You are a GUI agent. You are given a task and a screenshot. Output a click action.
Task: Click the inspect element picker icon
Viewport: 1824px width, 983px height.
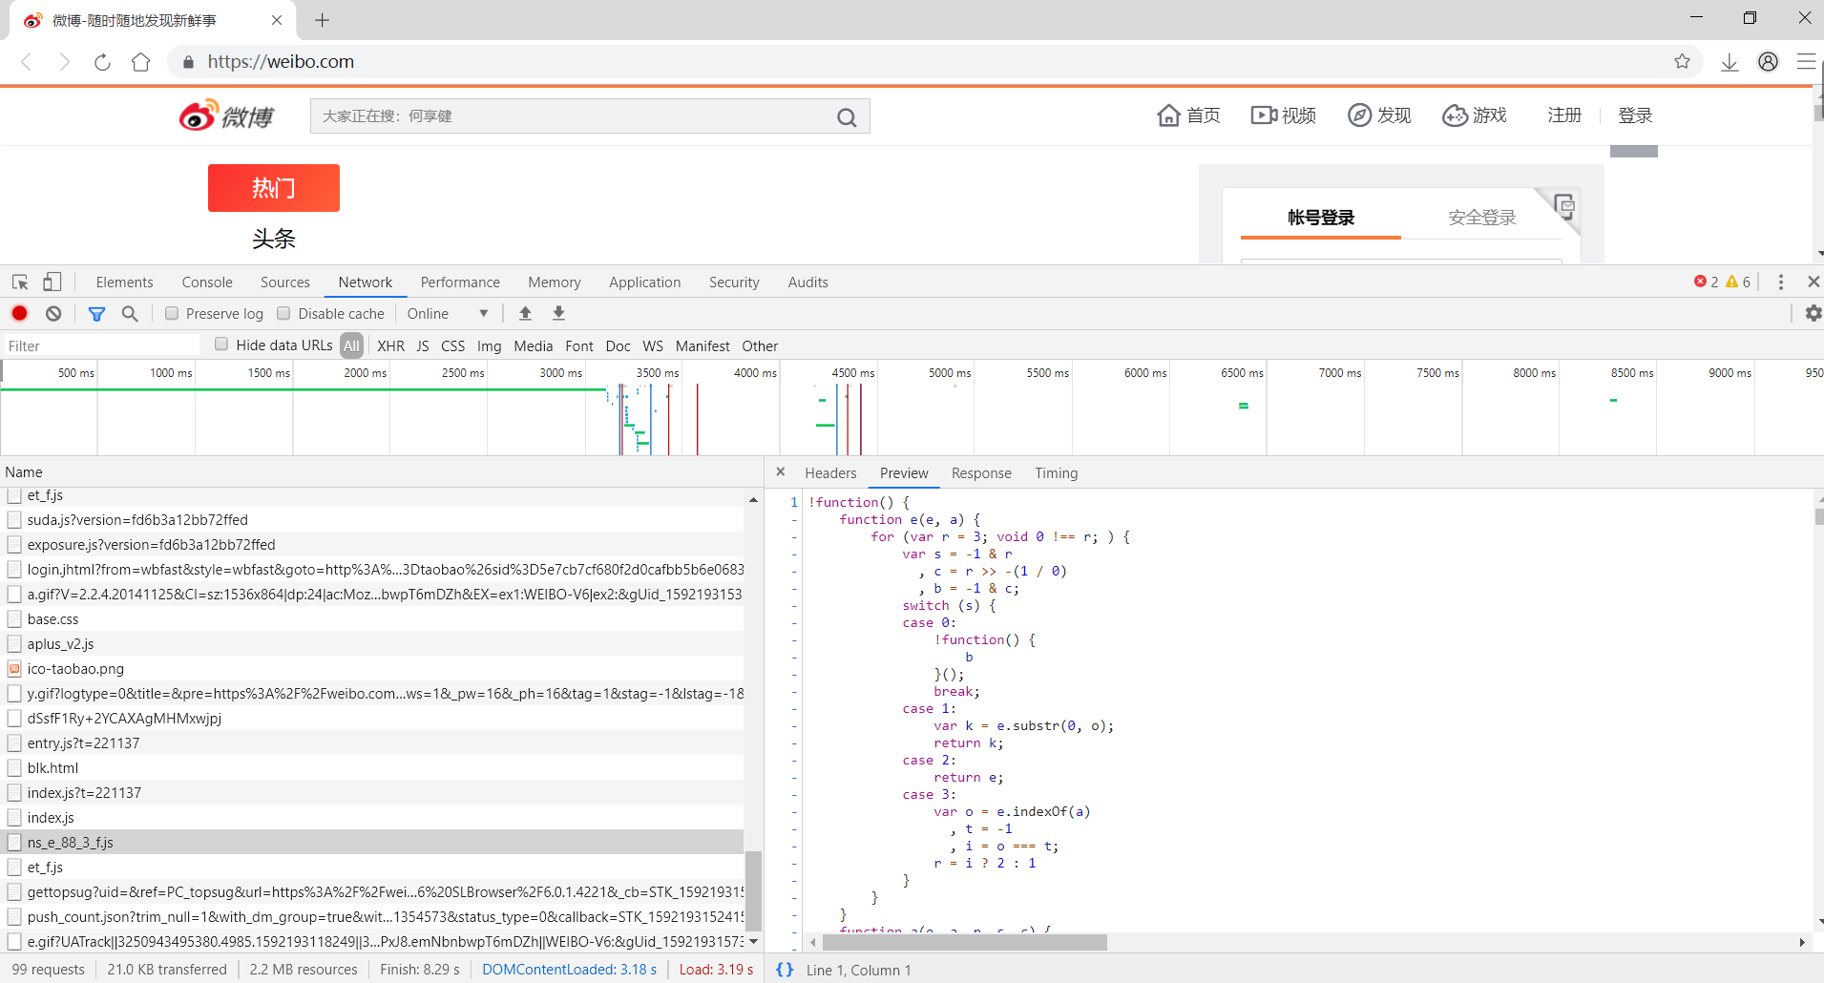coord(20,282)
